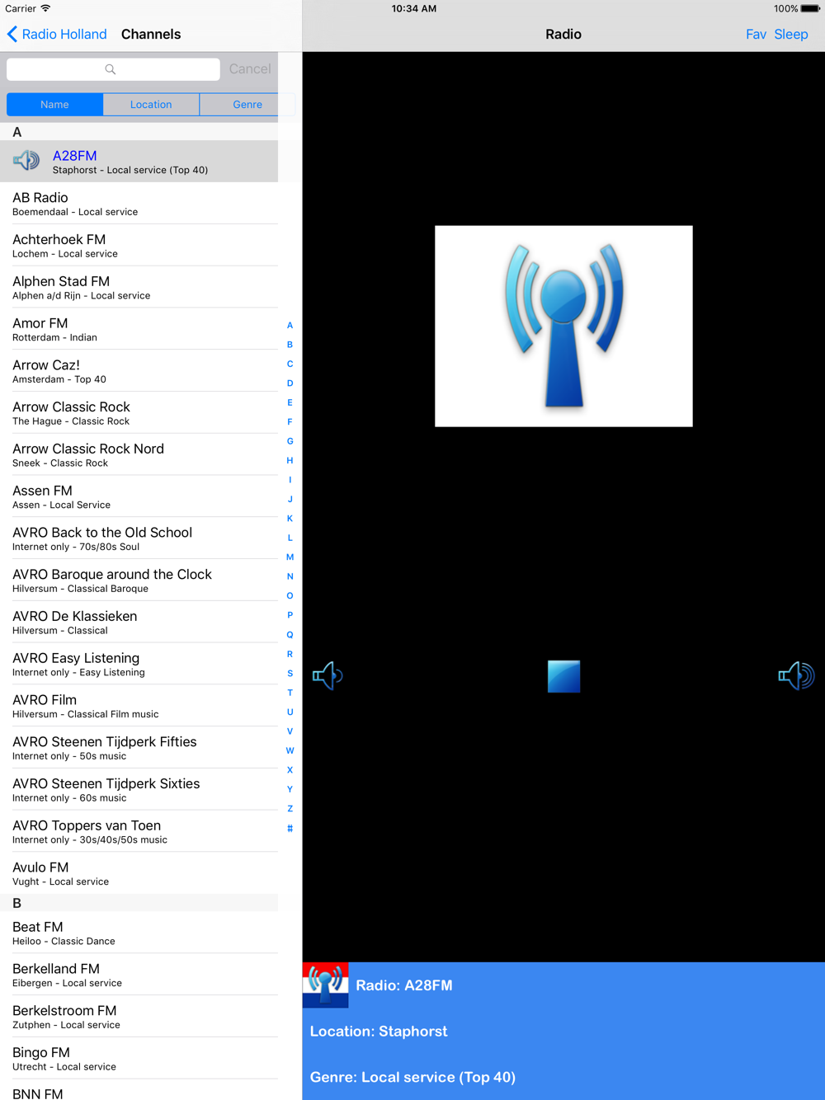
Task: Sort channels by Location tab
Action: click(151, 105)
